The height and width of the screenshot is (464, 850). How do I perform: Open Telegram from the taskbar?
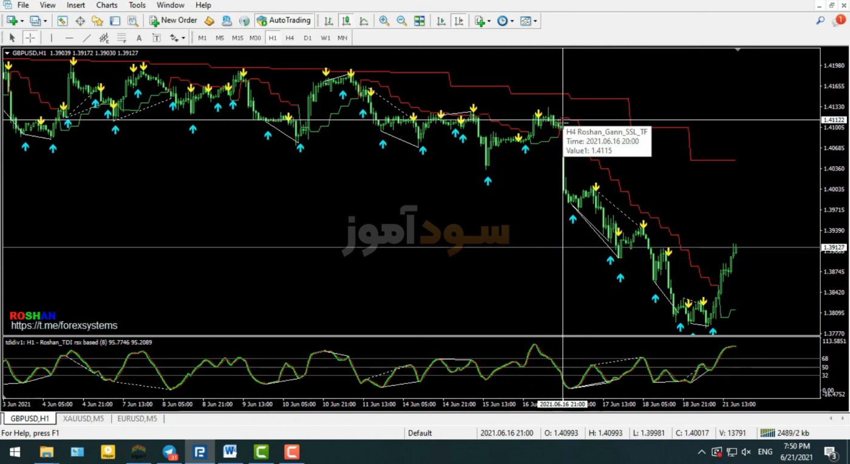169,452
